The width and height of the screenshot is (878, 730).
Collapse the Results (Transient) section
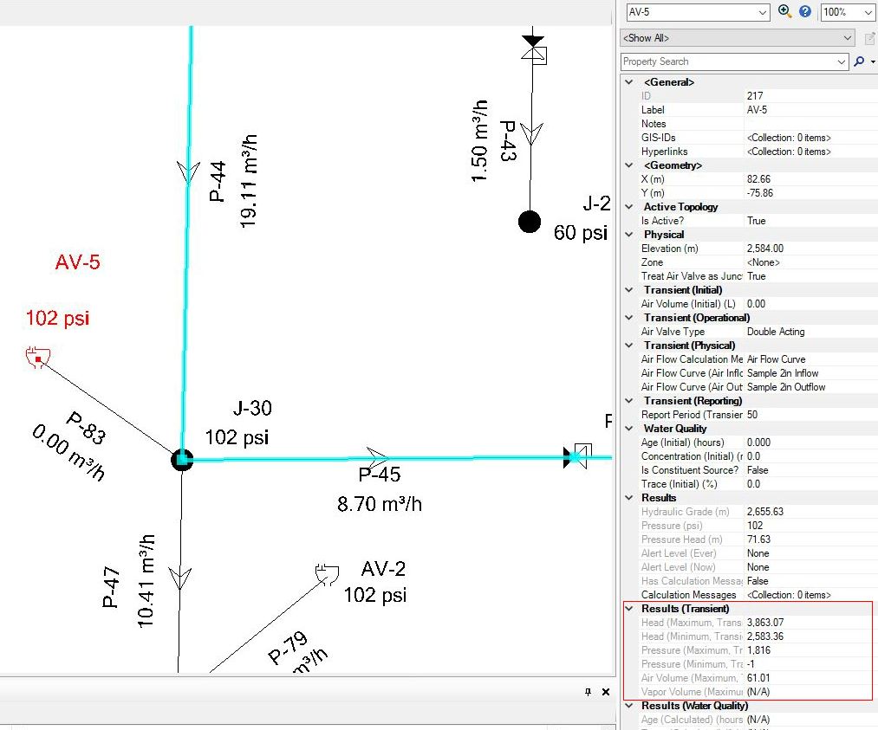(629, 609)
